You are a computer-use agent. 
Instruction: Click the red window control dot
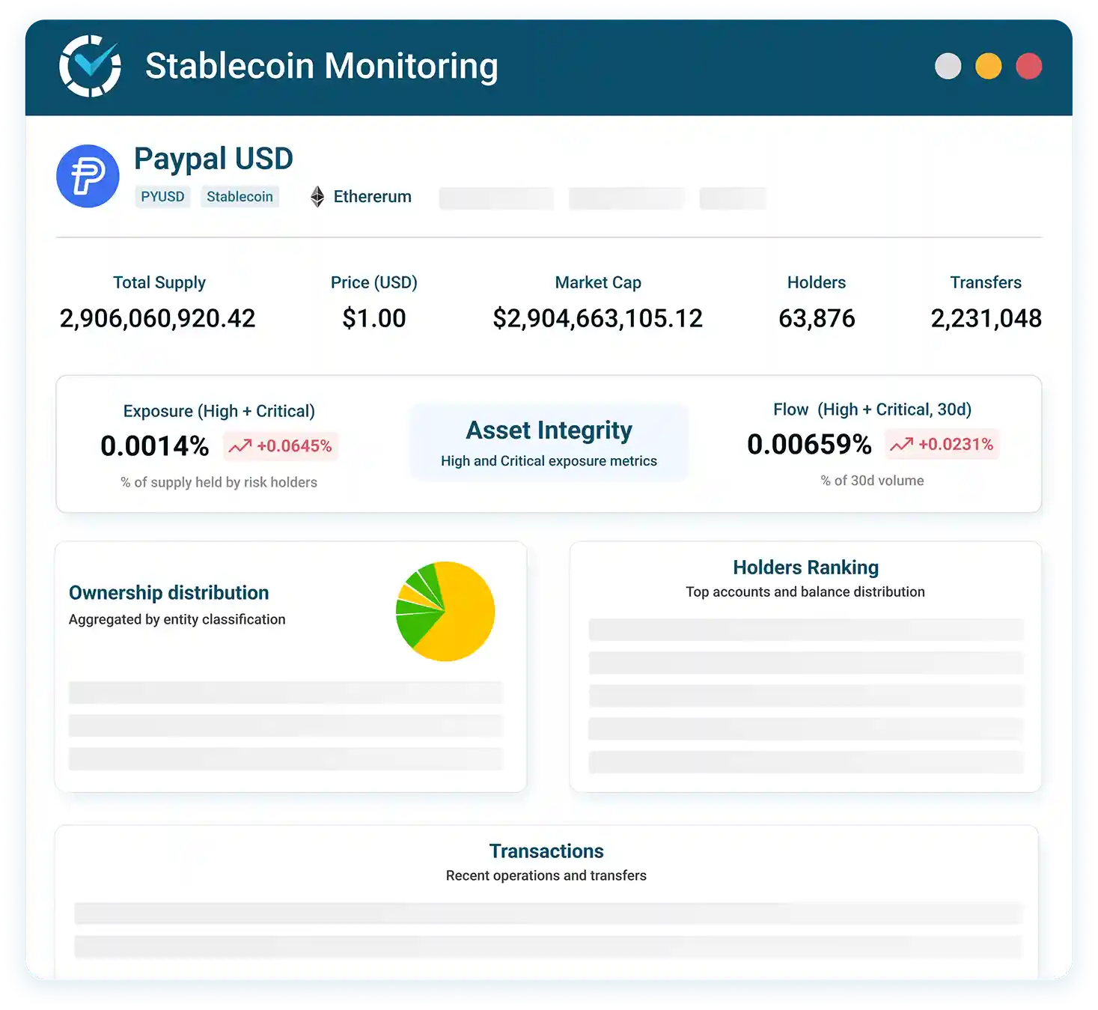pyautogui.click(x=1028, y=66)
